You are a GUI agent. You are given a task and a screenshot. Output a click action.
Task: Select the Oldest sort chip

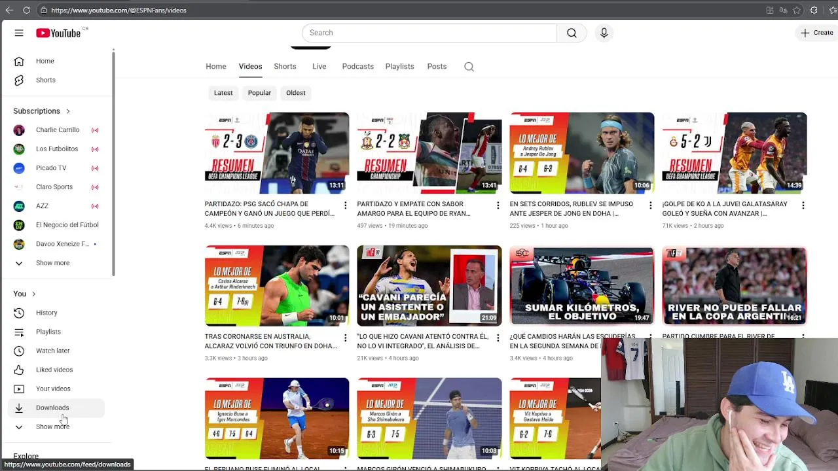[x=296, y=93]
